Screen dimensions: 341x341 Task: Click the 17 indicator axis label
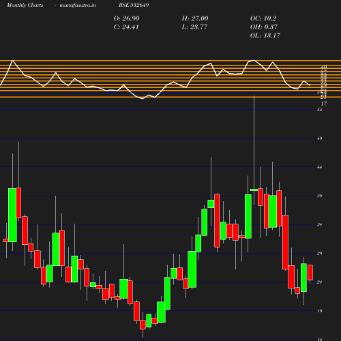coord(324,104)
